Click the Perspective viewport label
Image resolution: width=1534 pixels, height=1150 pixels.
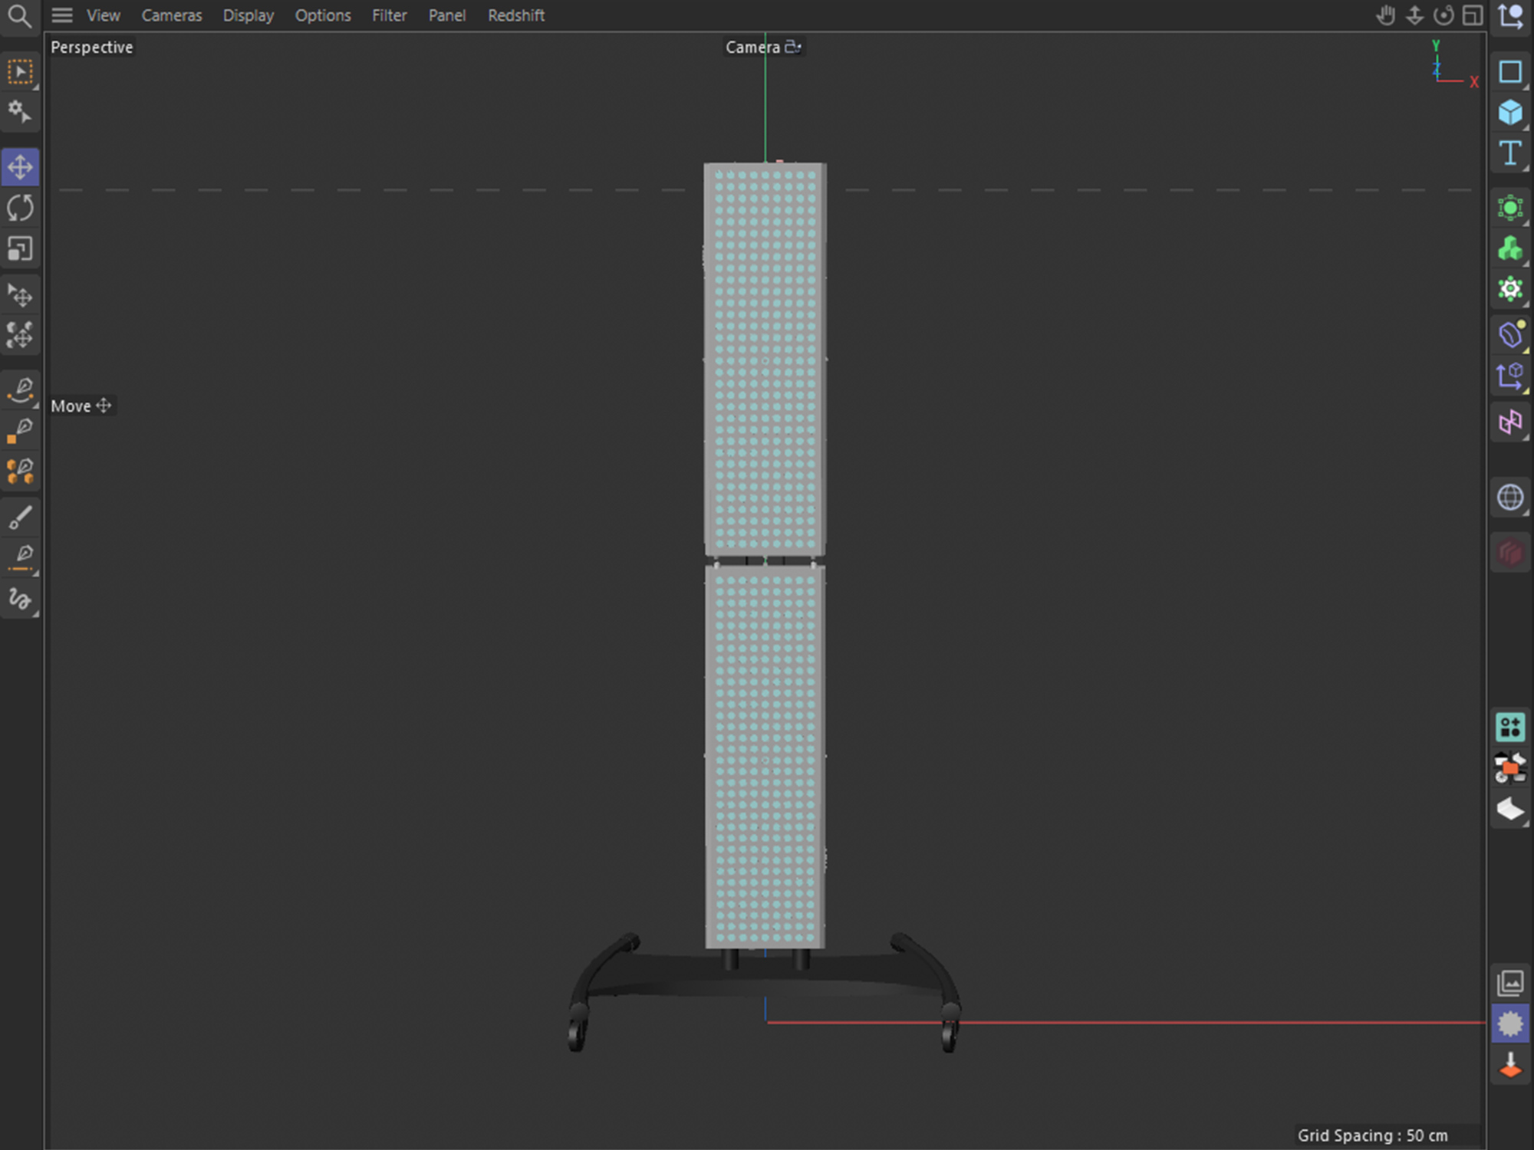coord(91,48)
